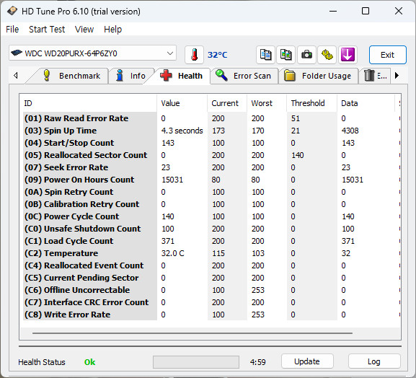Click the HD Tune Pro title bar icon
Image resolution: width=416 pixels, height=378 pixels.
[12, 11]
